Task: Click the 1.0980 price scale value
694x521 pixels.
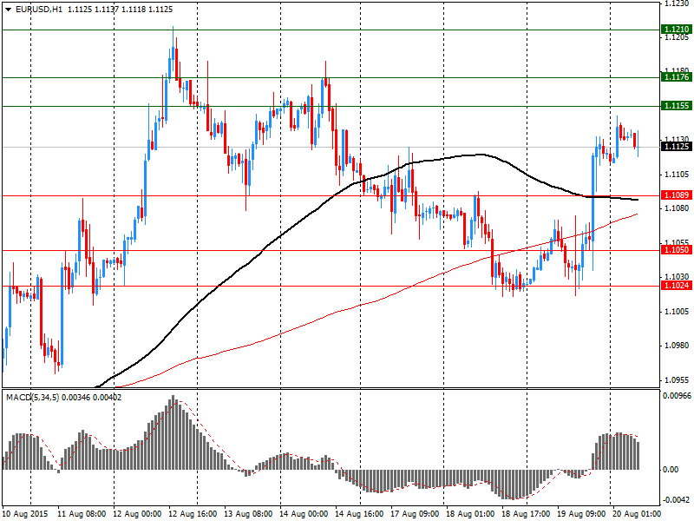Action: coord(677,345)
